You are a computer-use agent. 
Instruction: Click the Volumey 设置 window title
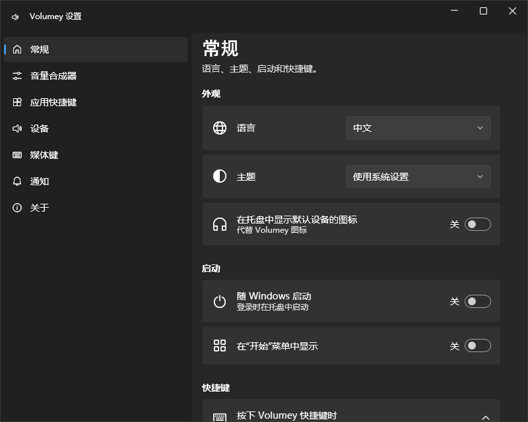pyautogui.click(x=55, y=16)
